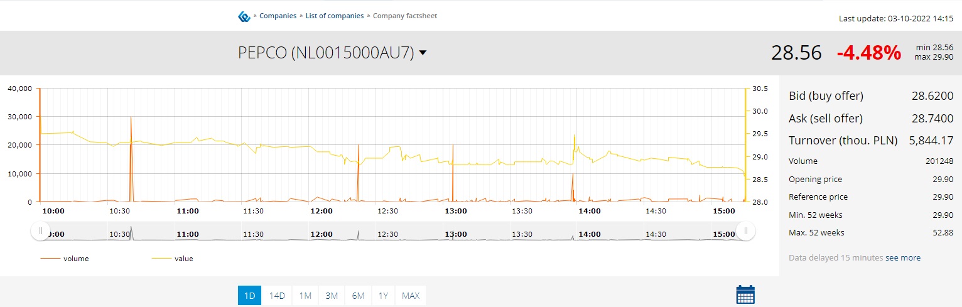Switch chart range to MAX
962x307 pixels.
click(x=411, y=296)
